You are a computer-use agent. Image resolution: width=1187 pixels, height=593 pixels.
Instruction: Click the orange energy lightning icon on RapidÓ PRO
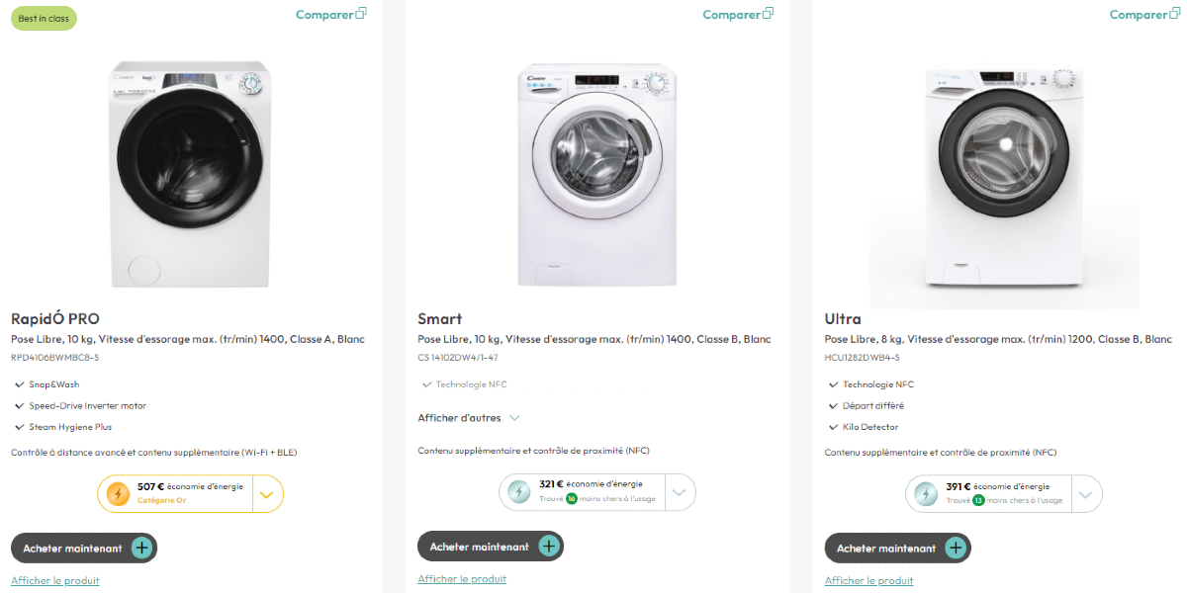118,493
